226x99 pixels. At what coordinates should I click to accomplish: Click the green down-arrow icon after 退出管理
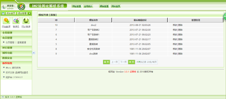30,13
